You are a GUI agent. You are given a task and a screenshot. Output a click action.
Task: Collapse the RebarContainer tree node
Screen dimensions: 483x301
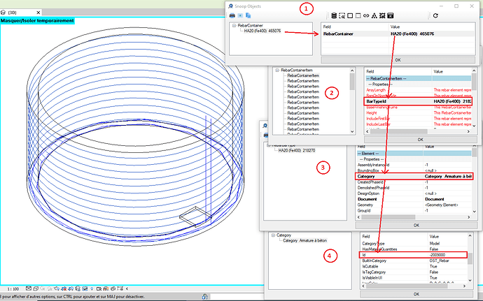[234, 26]
